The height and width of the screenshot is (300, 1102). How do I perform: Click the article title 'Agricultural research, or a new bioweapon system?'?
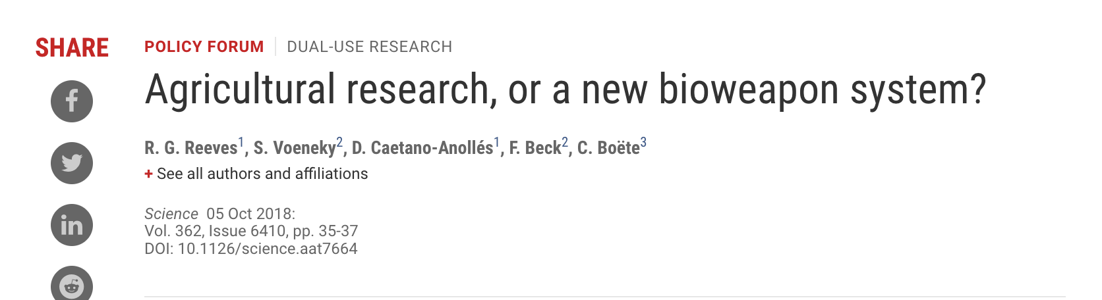point(565,89)
